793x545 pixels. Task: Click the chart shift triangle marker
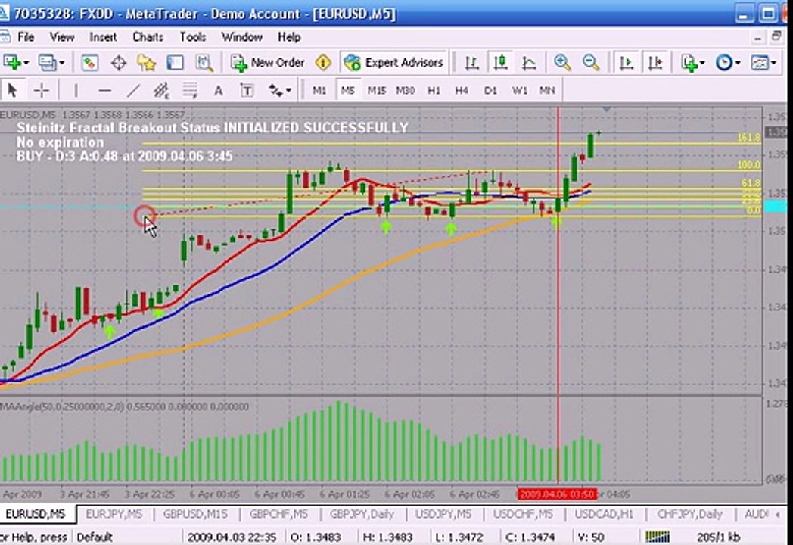pos(606,109)
